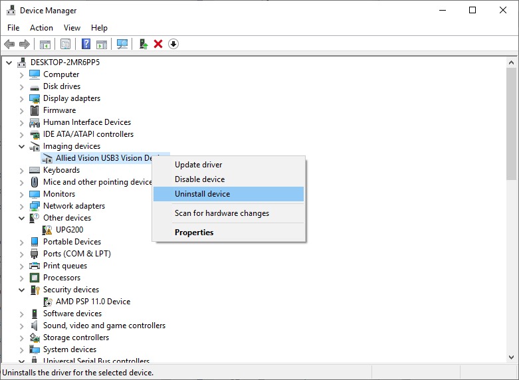519x380 pixels.
Task: Click the Update device driver toolbar icon
Action: pos(143,44)
